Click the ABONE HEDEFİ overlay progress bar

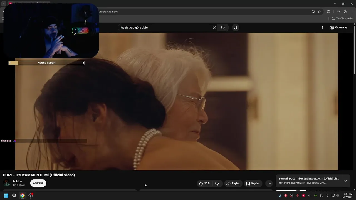pyautogui.click(x=46, y=63)
